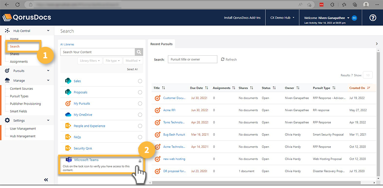Go to Home in sidebar
Viewport: 383px width, 188px height.
pyautogui.click(x=14, y=39)
